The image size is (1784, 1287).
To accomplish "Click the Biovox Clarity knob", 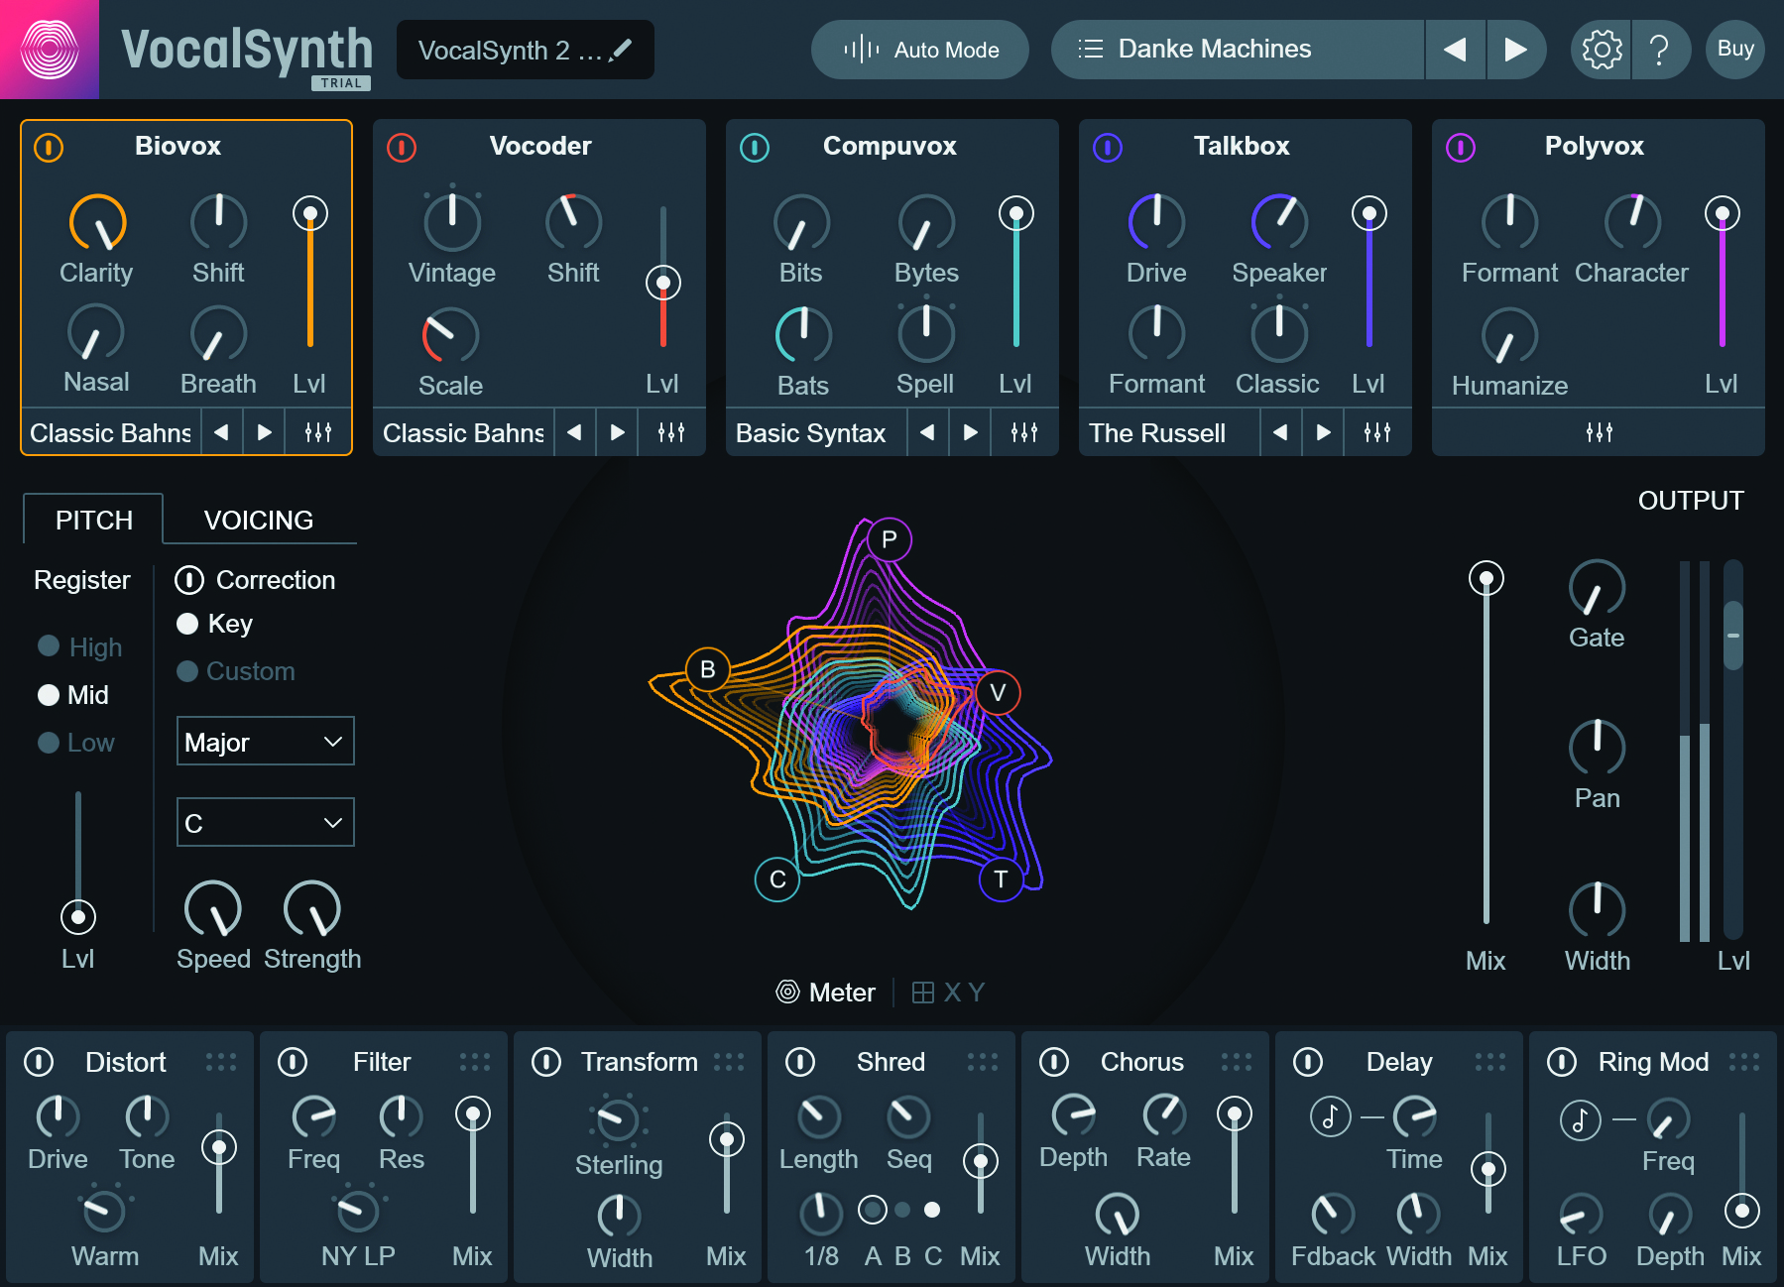I will 97,223.
